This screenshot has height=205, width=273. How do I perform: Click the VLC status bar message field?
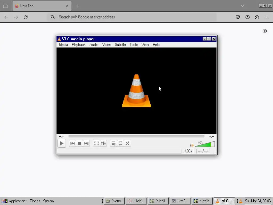(119, 151)
